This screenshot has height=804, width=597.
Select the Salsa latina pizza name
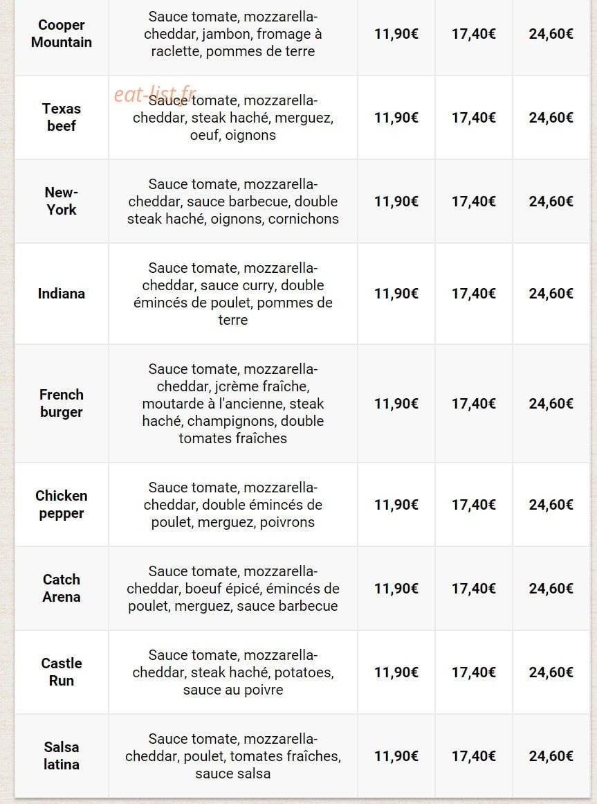pyautogui.click(x=62, y=756)
